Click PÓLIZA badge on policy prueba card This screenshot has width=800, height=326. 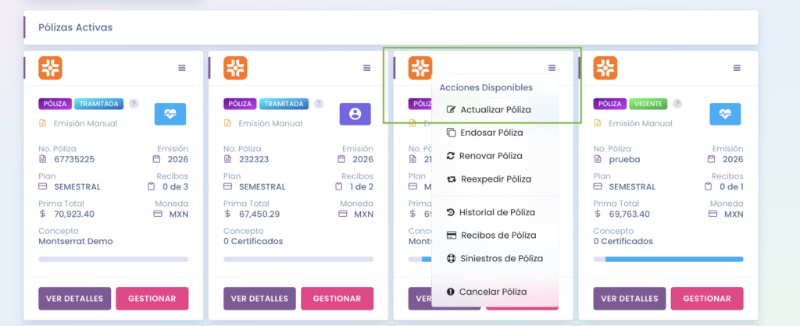click(x=610, y=104)
